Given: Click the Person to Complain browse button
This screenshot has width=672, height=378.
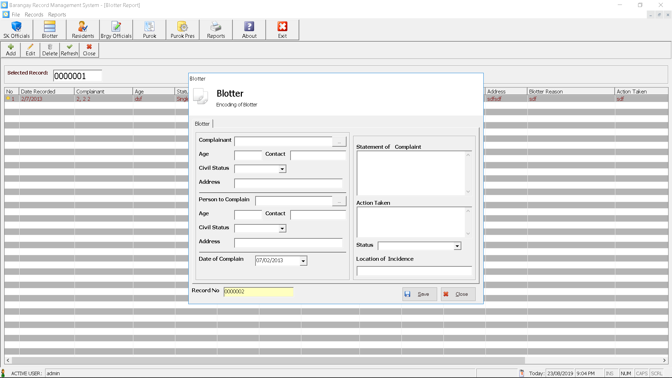Looking at the screenshot, I should coord(340,200).
